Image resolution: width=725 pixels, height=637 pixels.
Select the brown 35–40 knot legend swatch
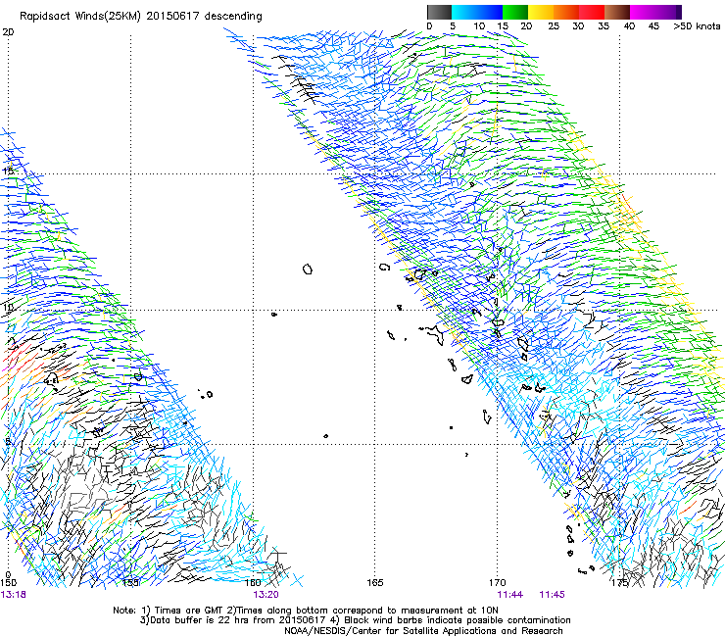tap(617, 12)
